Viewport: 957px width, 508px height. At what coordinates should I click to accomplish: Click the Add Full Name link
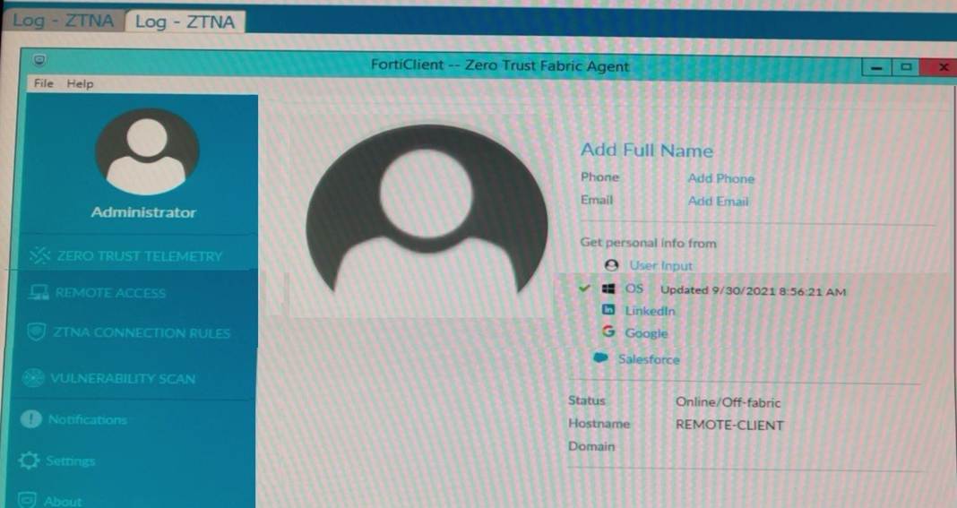(x=646, y=151)
